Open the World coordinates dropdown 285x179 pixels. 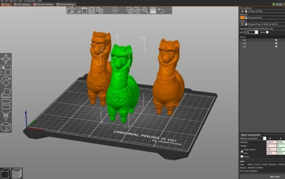253,138
